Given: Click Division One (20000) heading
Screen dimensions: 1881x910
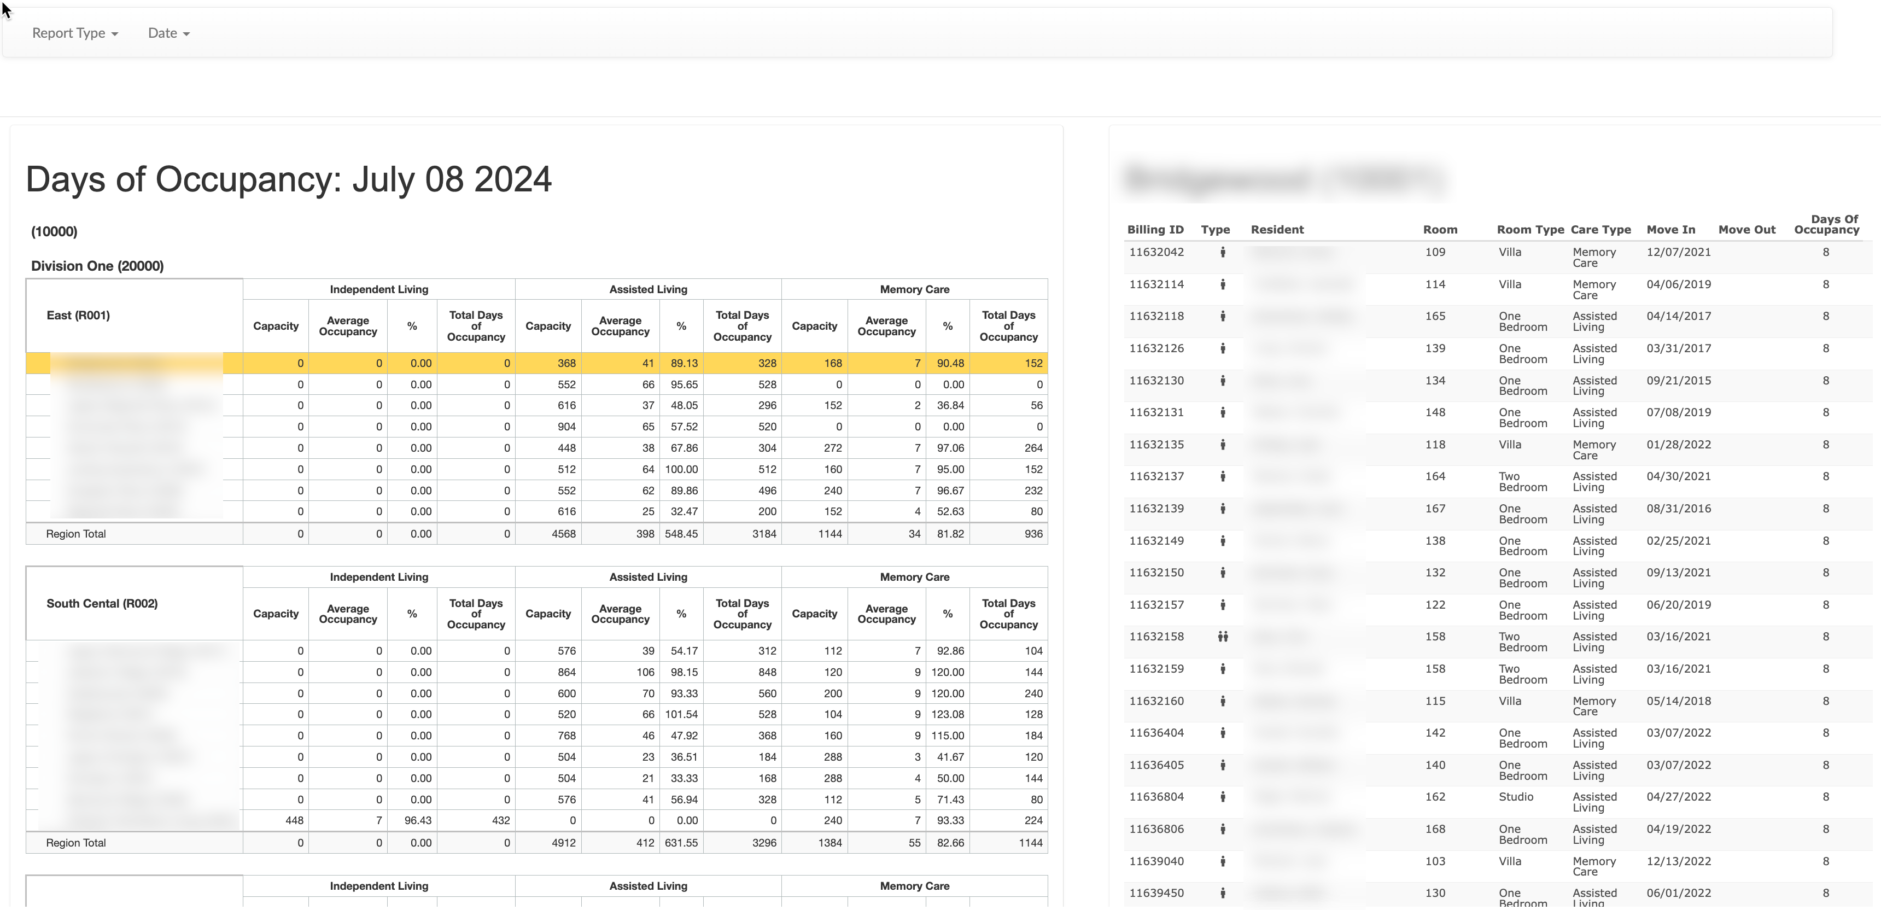Looking at the screenshot, I should coord(97,266).
